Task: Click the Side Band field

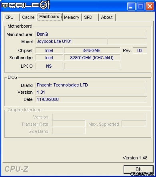Action: point(69,131)
